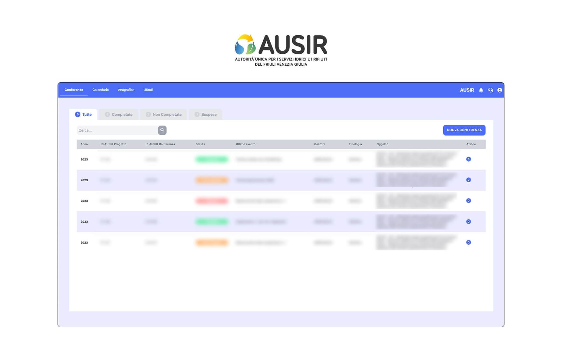This screenshot has width=562, height=363.
Task: Open the notifications bell icon
Action: coord(481,90)
